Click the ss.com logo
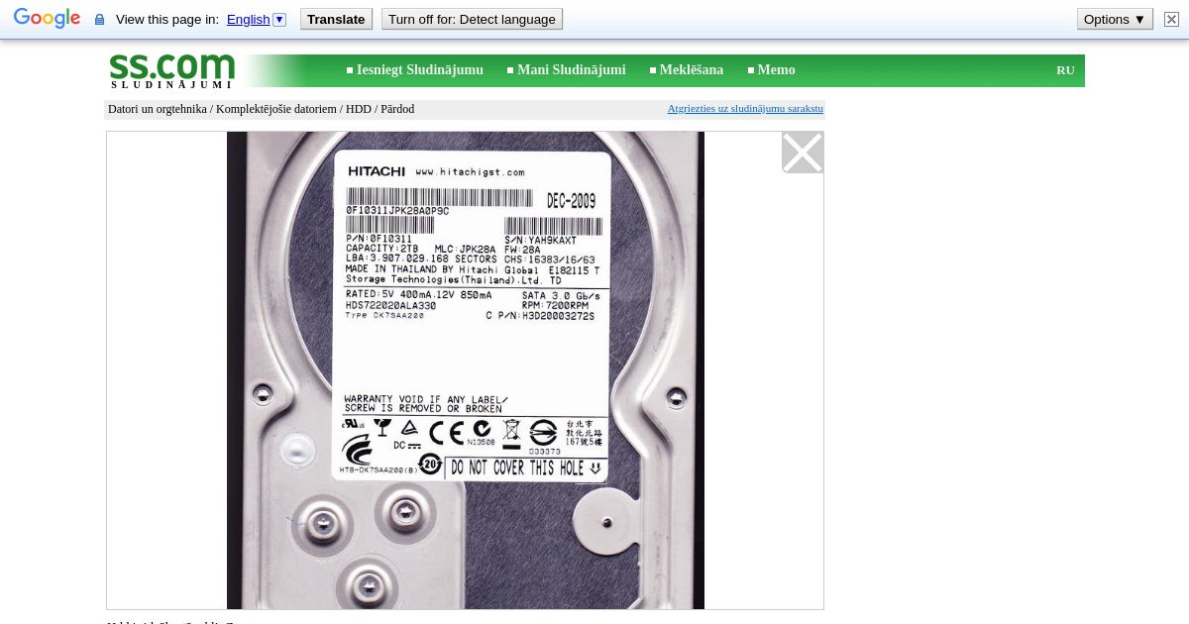Screen dimensions: 1189x624 pos(172,70)
